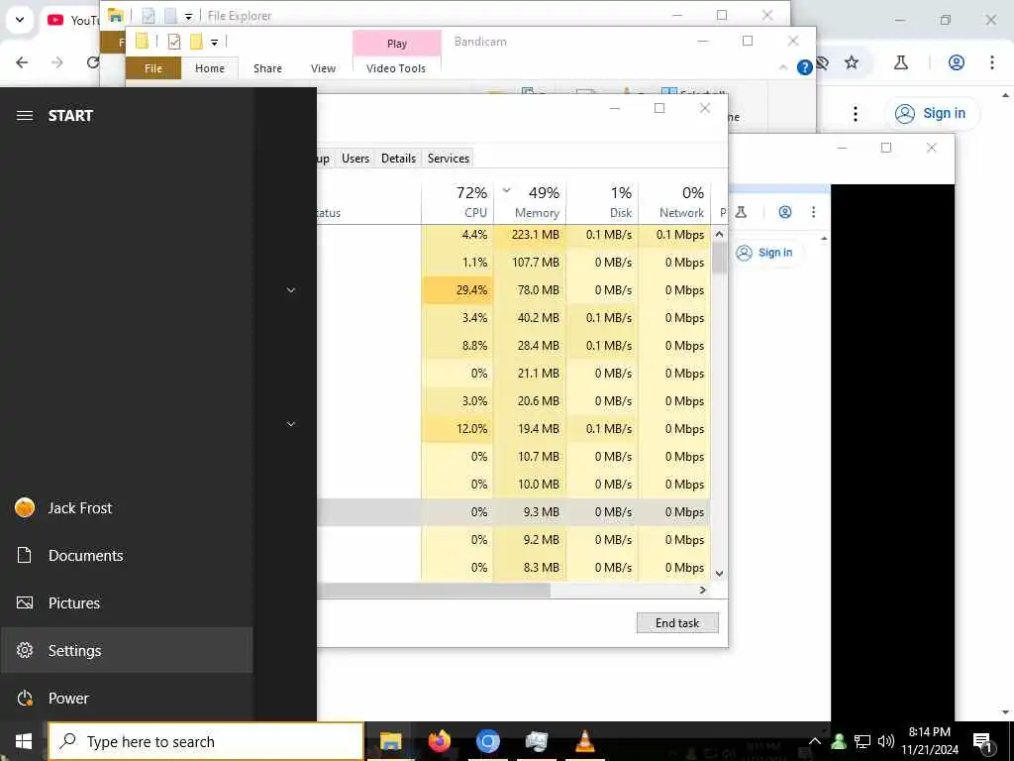Switch to Users tab in Task Manager
1014x761 pixels.
click(x=355, y=159)
